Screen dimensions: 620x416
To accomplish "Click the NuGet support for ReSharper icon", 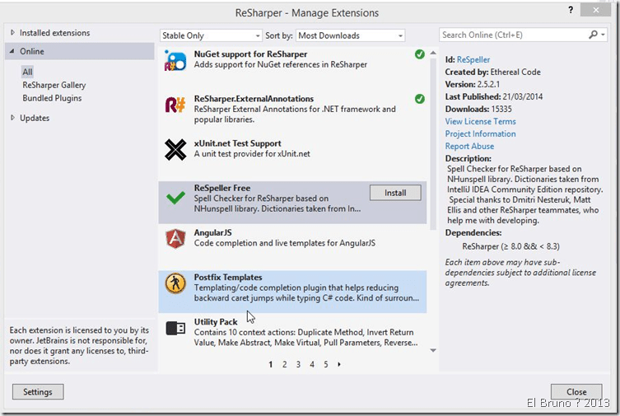I will click(175, 61).
